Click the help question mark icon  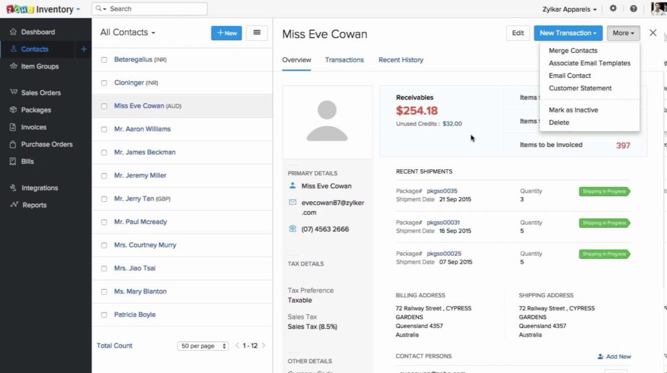tap(633, 9)
